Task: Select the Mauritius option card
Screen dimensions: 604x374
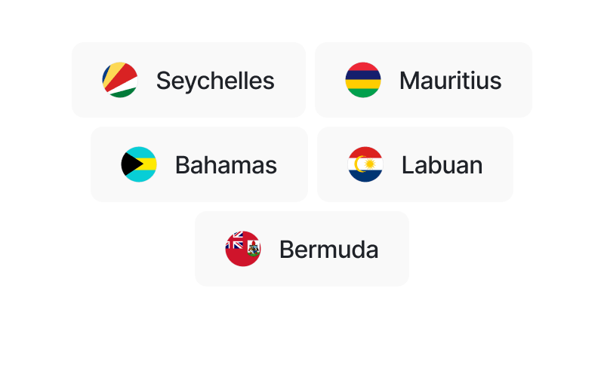Action: click(x=424, y=80)
